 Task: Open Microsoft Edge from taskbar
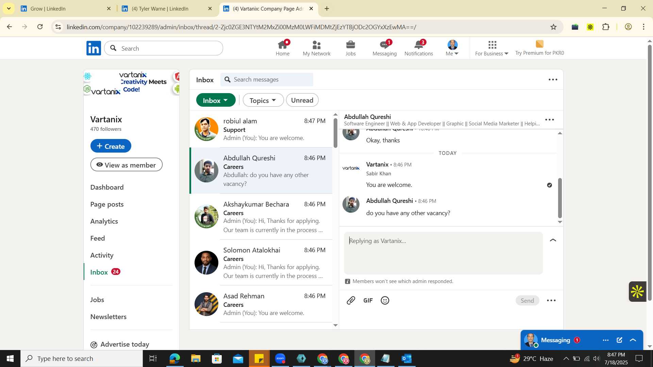pos(174,359)
